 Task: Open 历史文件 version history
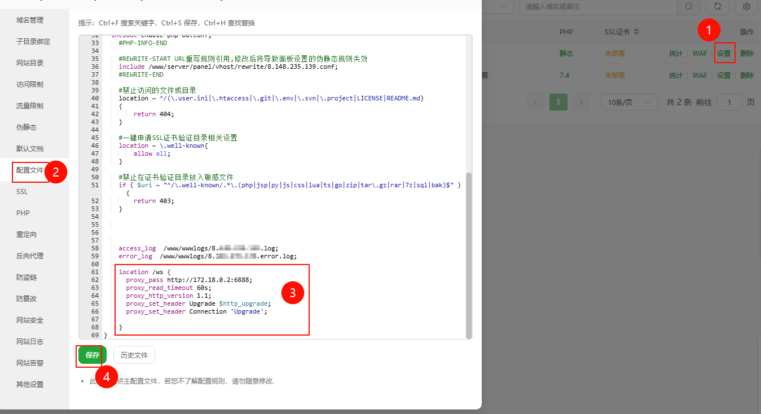point(134,355)
